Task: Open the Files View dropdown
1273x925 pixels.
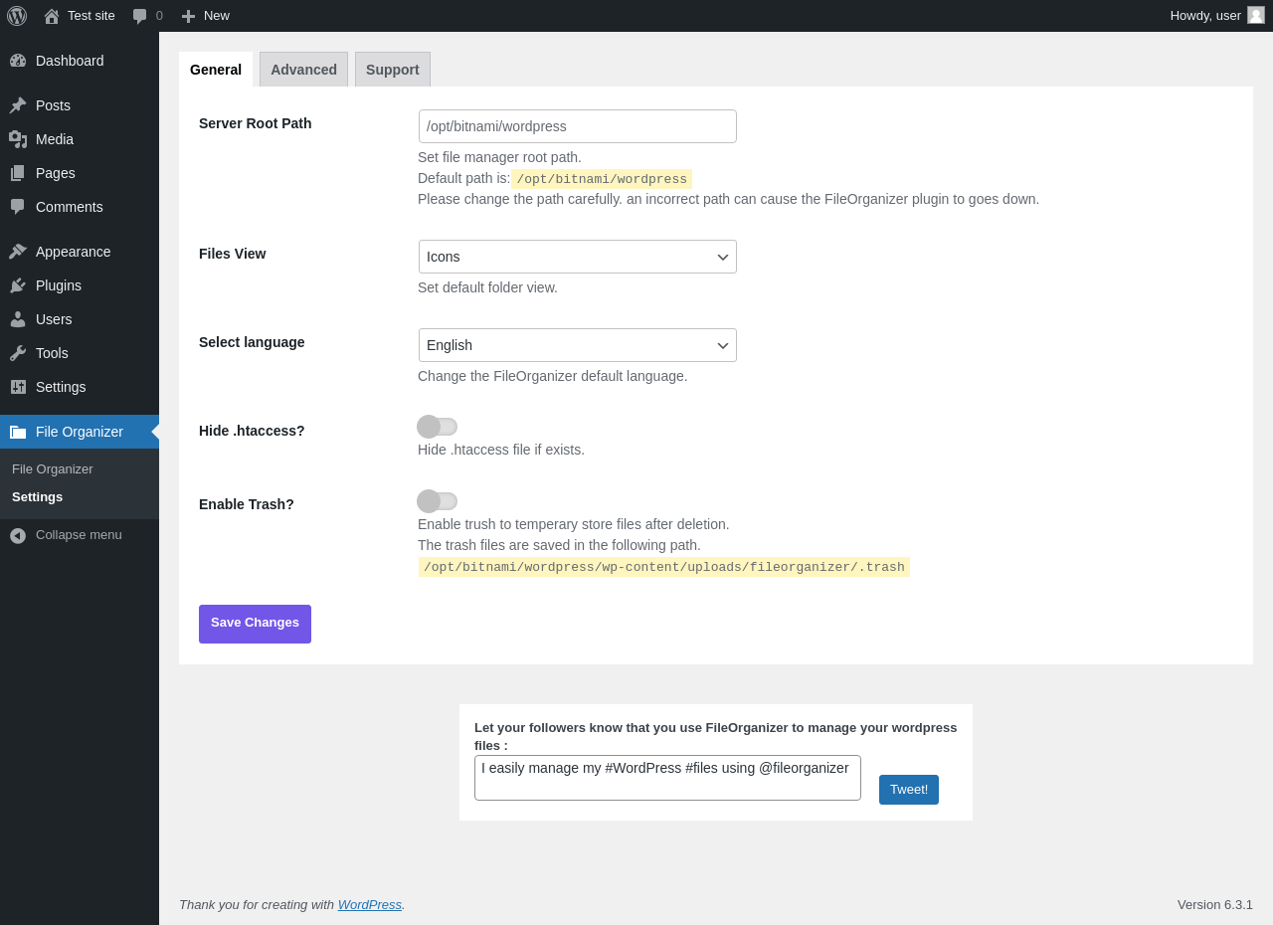Action: (x=577, y=257)
